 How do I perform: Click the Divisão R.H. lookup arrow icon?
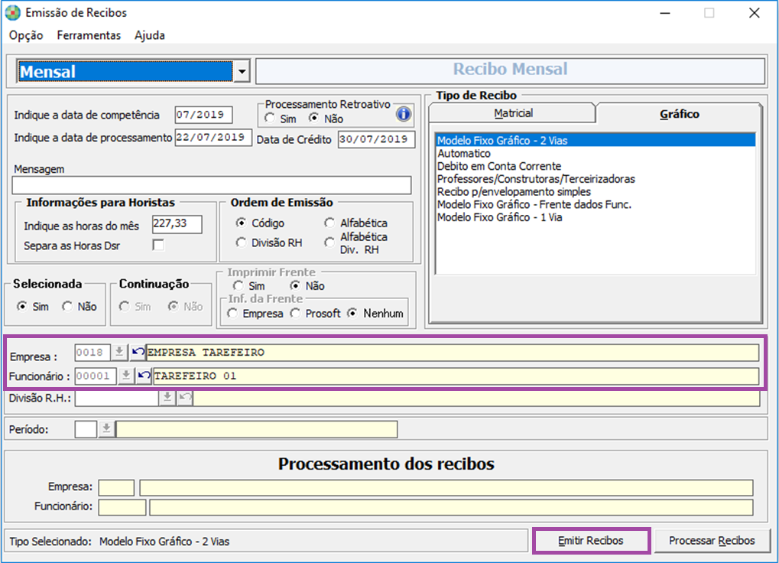point(167,398)
